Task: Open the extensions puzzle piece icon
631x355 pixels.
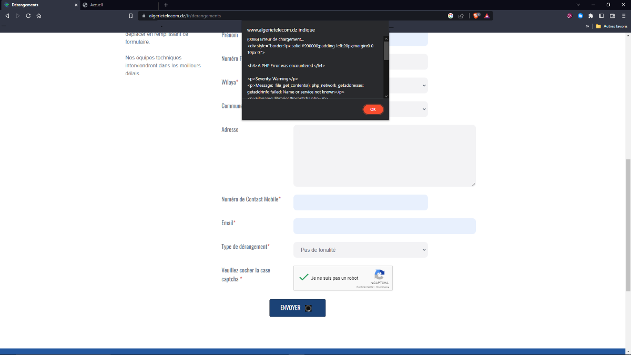Action: [x=591, y=16]
